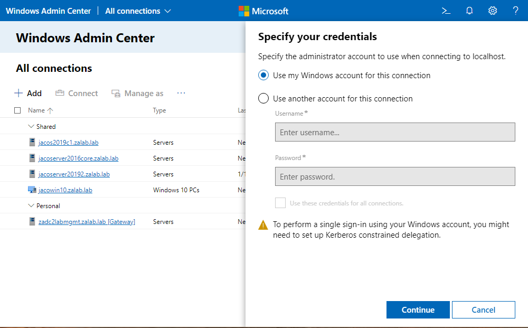528x328 pixels.
Task: Open the more options ellipsis menu
Action: pyautogui.click(x=181, y=93)
